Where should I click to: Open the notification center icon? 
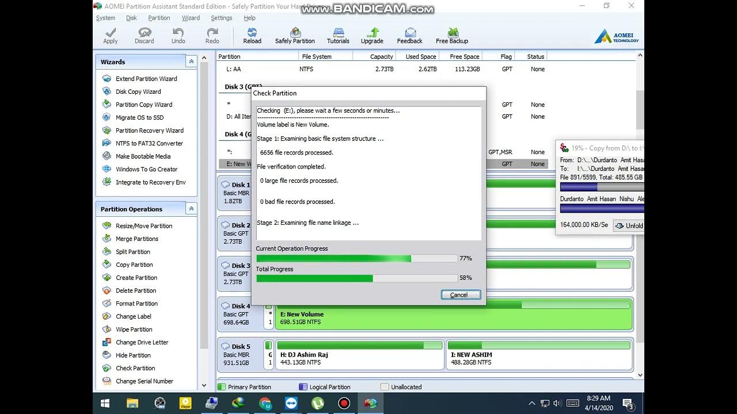coord(628,404)
